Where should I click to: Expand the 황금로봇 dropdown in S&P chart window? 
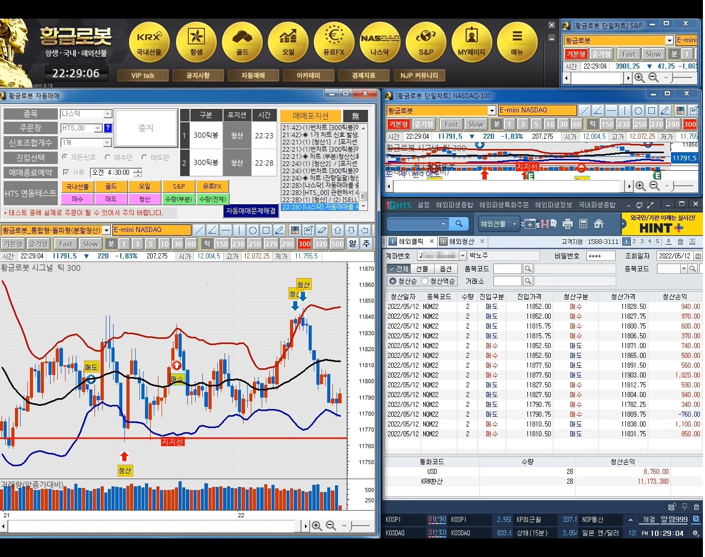tap(669, 40)
